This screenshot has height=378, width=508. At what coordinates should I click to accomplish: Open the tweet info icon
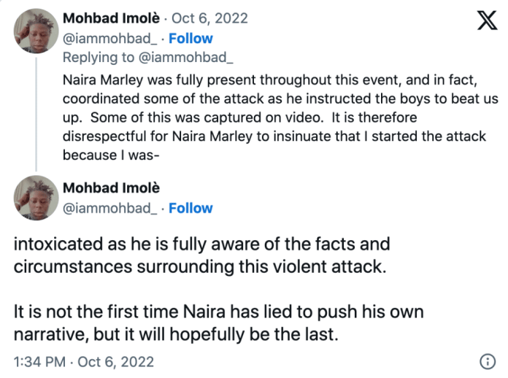[x=487, y=361]
